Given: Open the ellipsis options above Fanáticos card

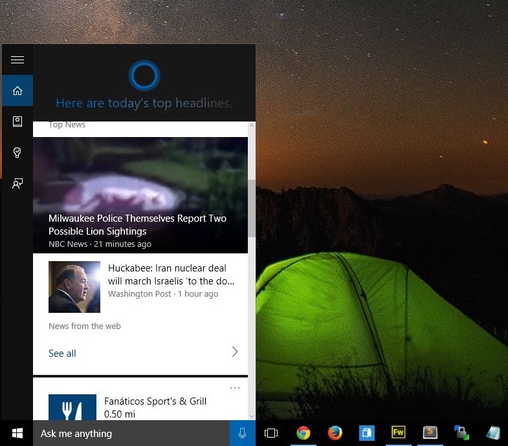Looking at the screenshot, I should pyautogui.click(x=234, y=388).
